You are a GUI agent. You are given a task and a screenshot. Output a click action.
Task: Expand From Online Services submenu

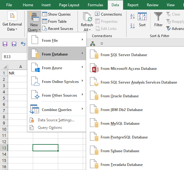point(57,81)
